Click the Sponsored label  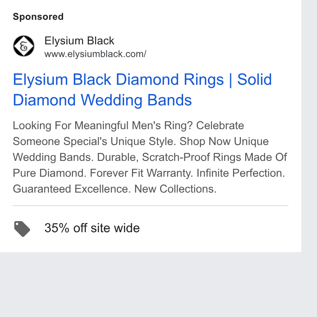[38, 17]
